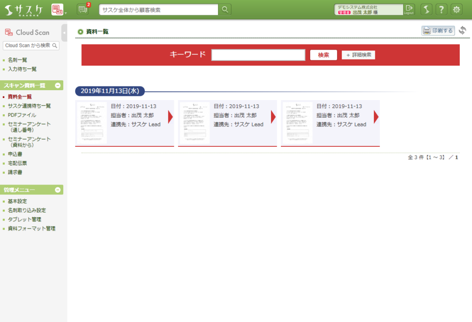Open the third document thumbnail

click(298, 123)
